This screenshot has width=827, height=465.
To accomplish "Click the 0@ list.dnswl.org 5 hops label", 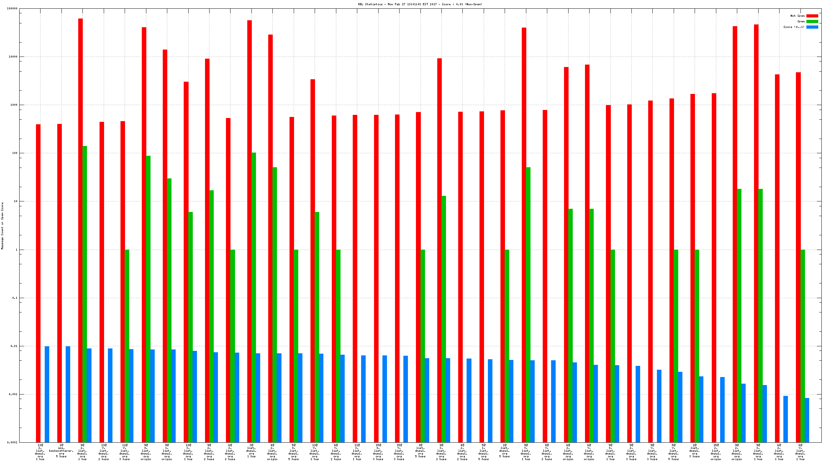I will point(420,451).
